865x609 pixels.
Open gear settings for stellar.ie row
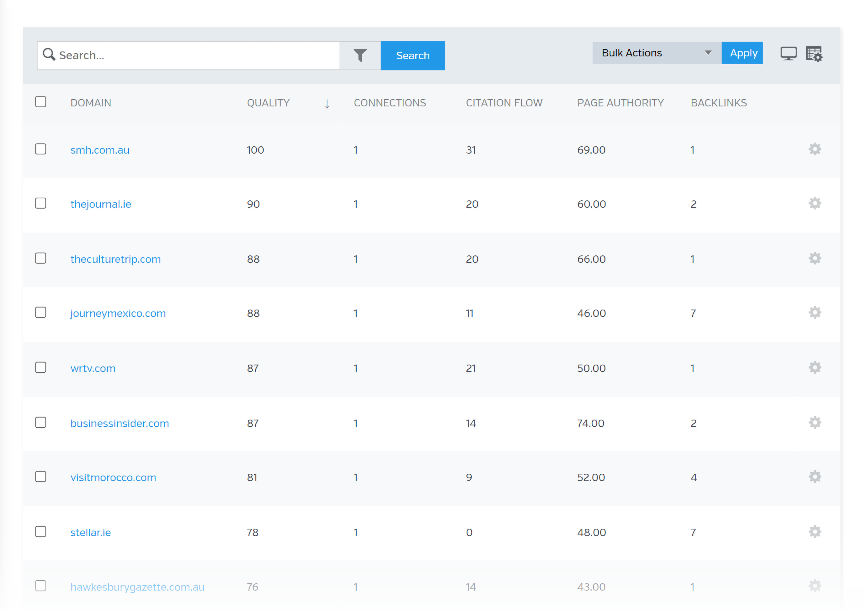pyautogui.click(x=814, y=532)
